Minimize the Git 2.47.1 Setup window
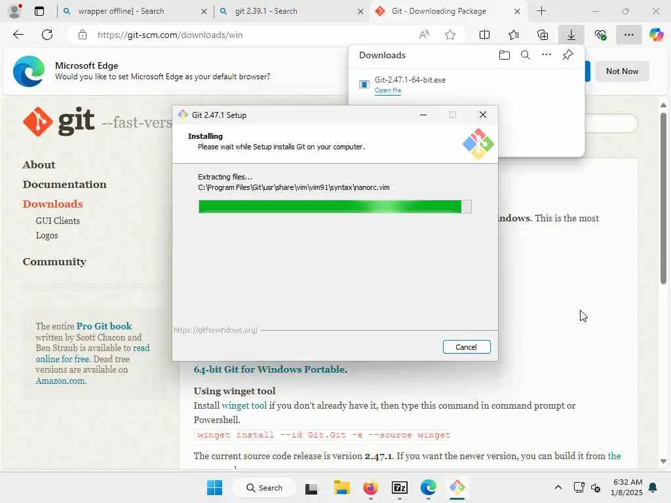The image size is (671, 503). click(423, 115)
